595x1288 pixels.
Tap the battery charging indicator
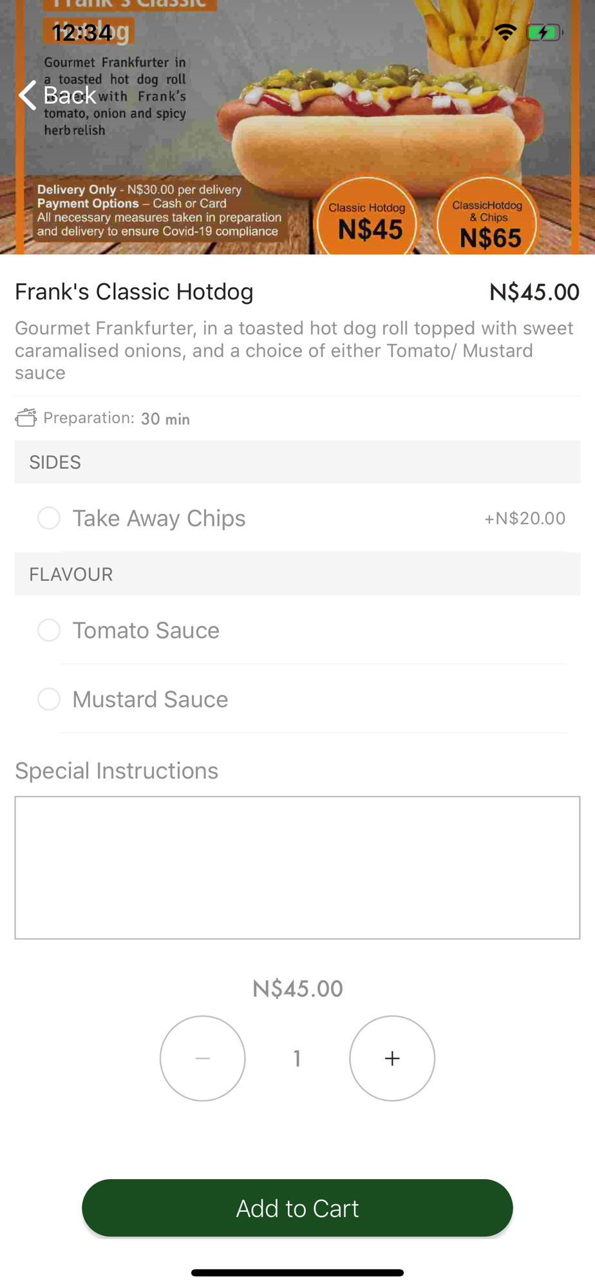pyautogui.click(x=544, y=32)
